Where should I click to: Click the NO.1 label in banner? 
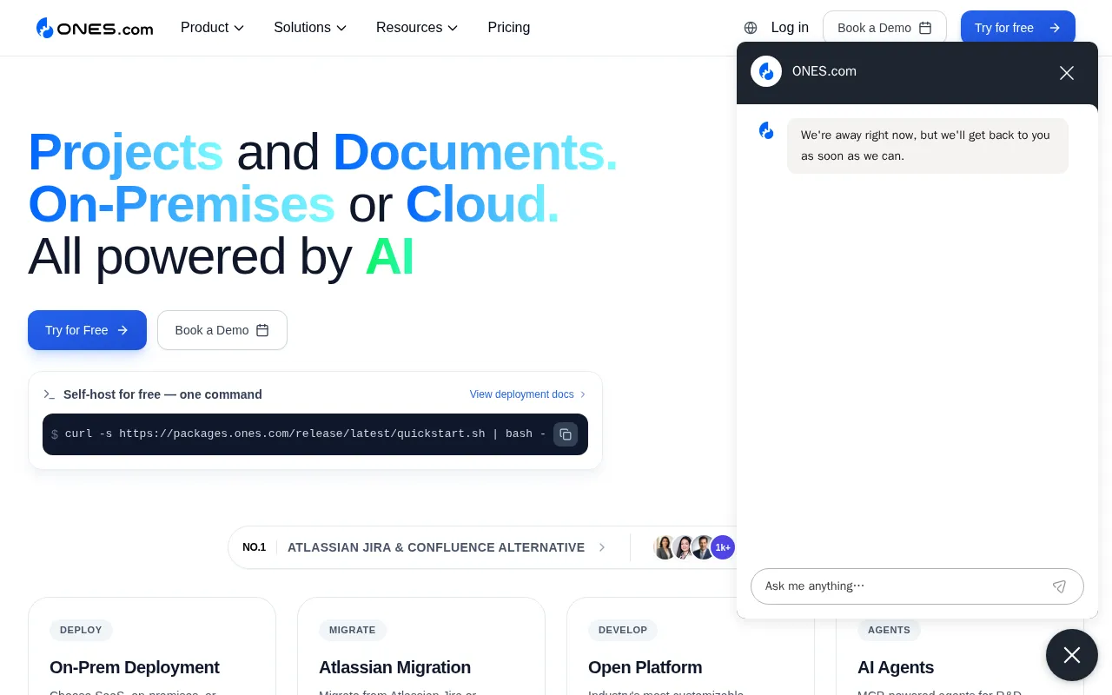pyautogui.click(x=255, y=547)
